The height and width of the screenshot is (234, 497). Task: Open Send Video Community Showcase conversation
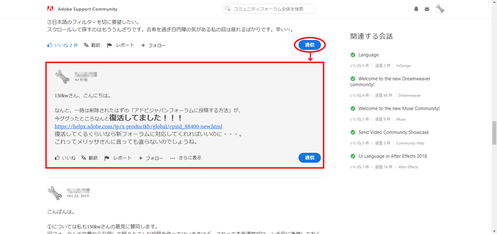tap(393, 133)
